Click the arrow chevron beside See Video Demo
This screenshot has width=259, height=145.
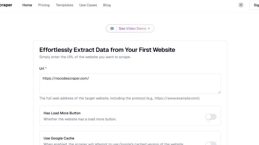coord(149,29)
